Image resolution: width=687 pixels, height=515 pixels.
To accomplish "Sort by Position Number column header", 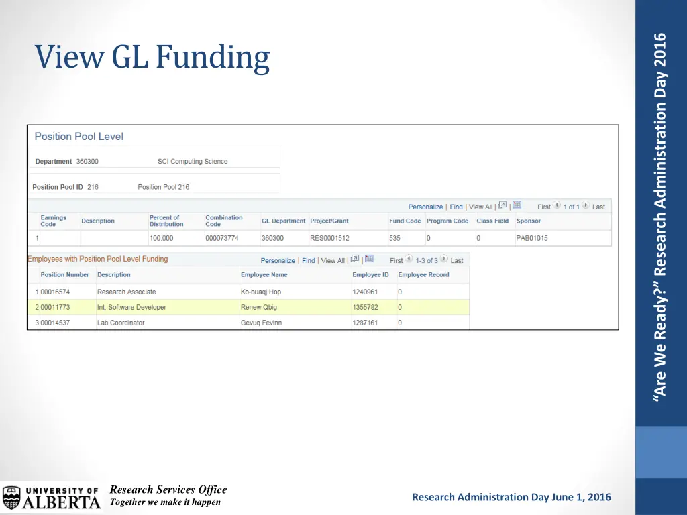I will [x=65, y=274].
